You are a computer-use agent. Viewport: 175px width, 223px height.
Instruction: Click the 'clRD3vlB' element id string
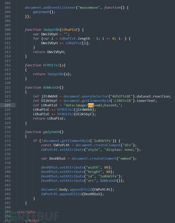(122, 101)
